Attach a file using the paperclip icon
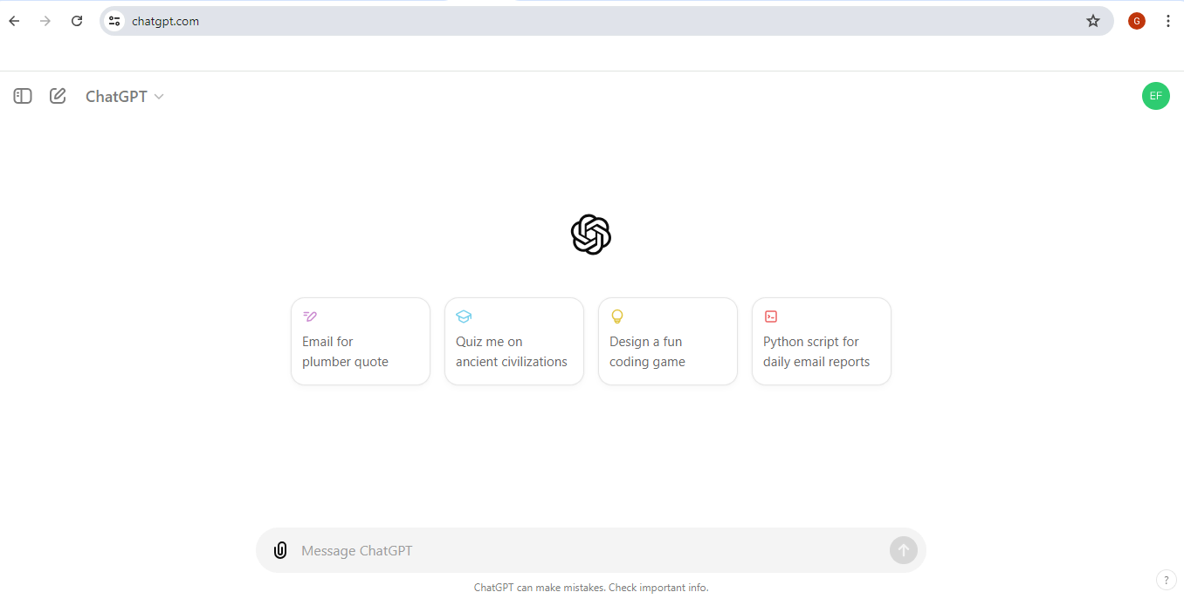Image resolution: width=1184 pixels, height=599 pixels. pos(280,550)
